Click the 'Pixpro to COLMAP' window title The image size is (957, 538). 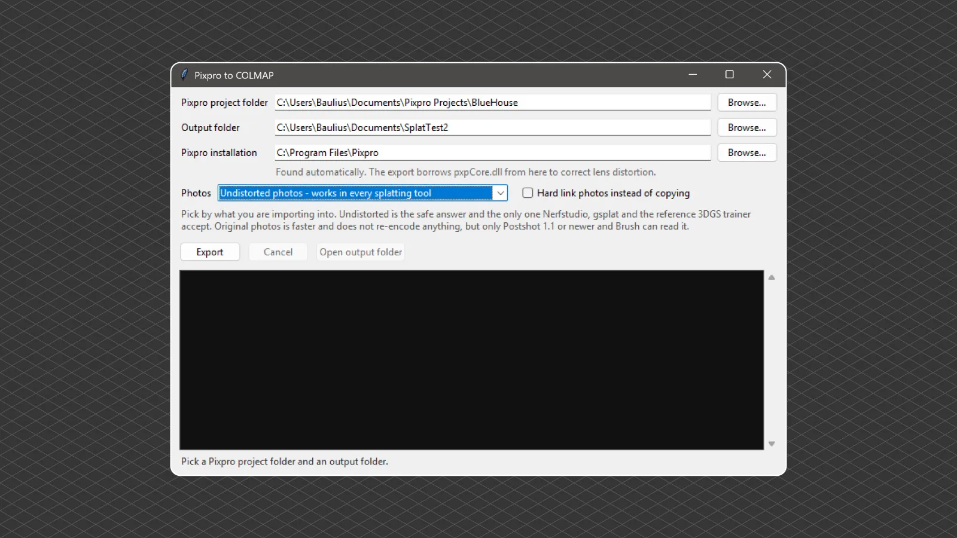pos(234,75)
